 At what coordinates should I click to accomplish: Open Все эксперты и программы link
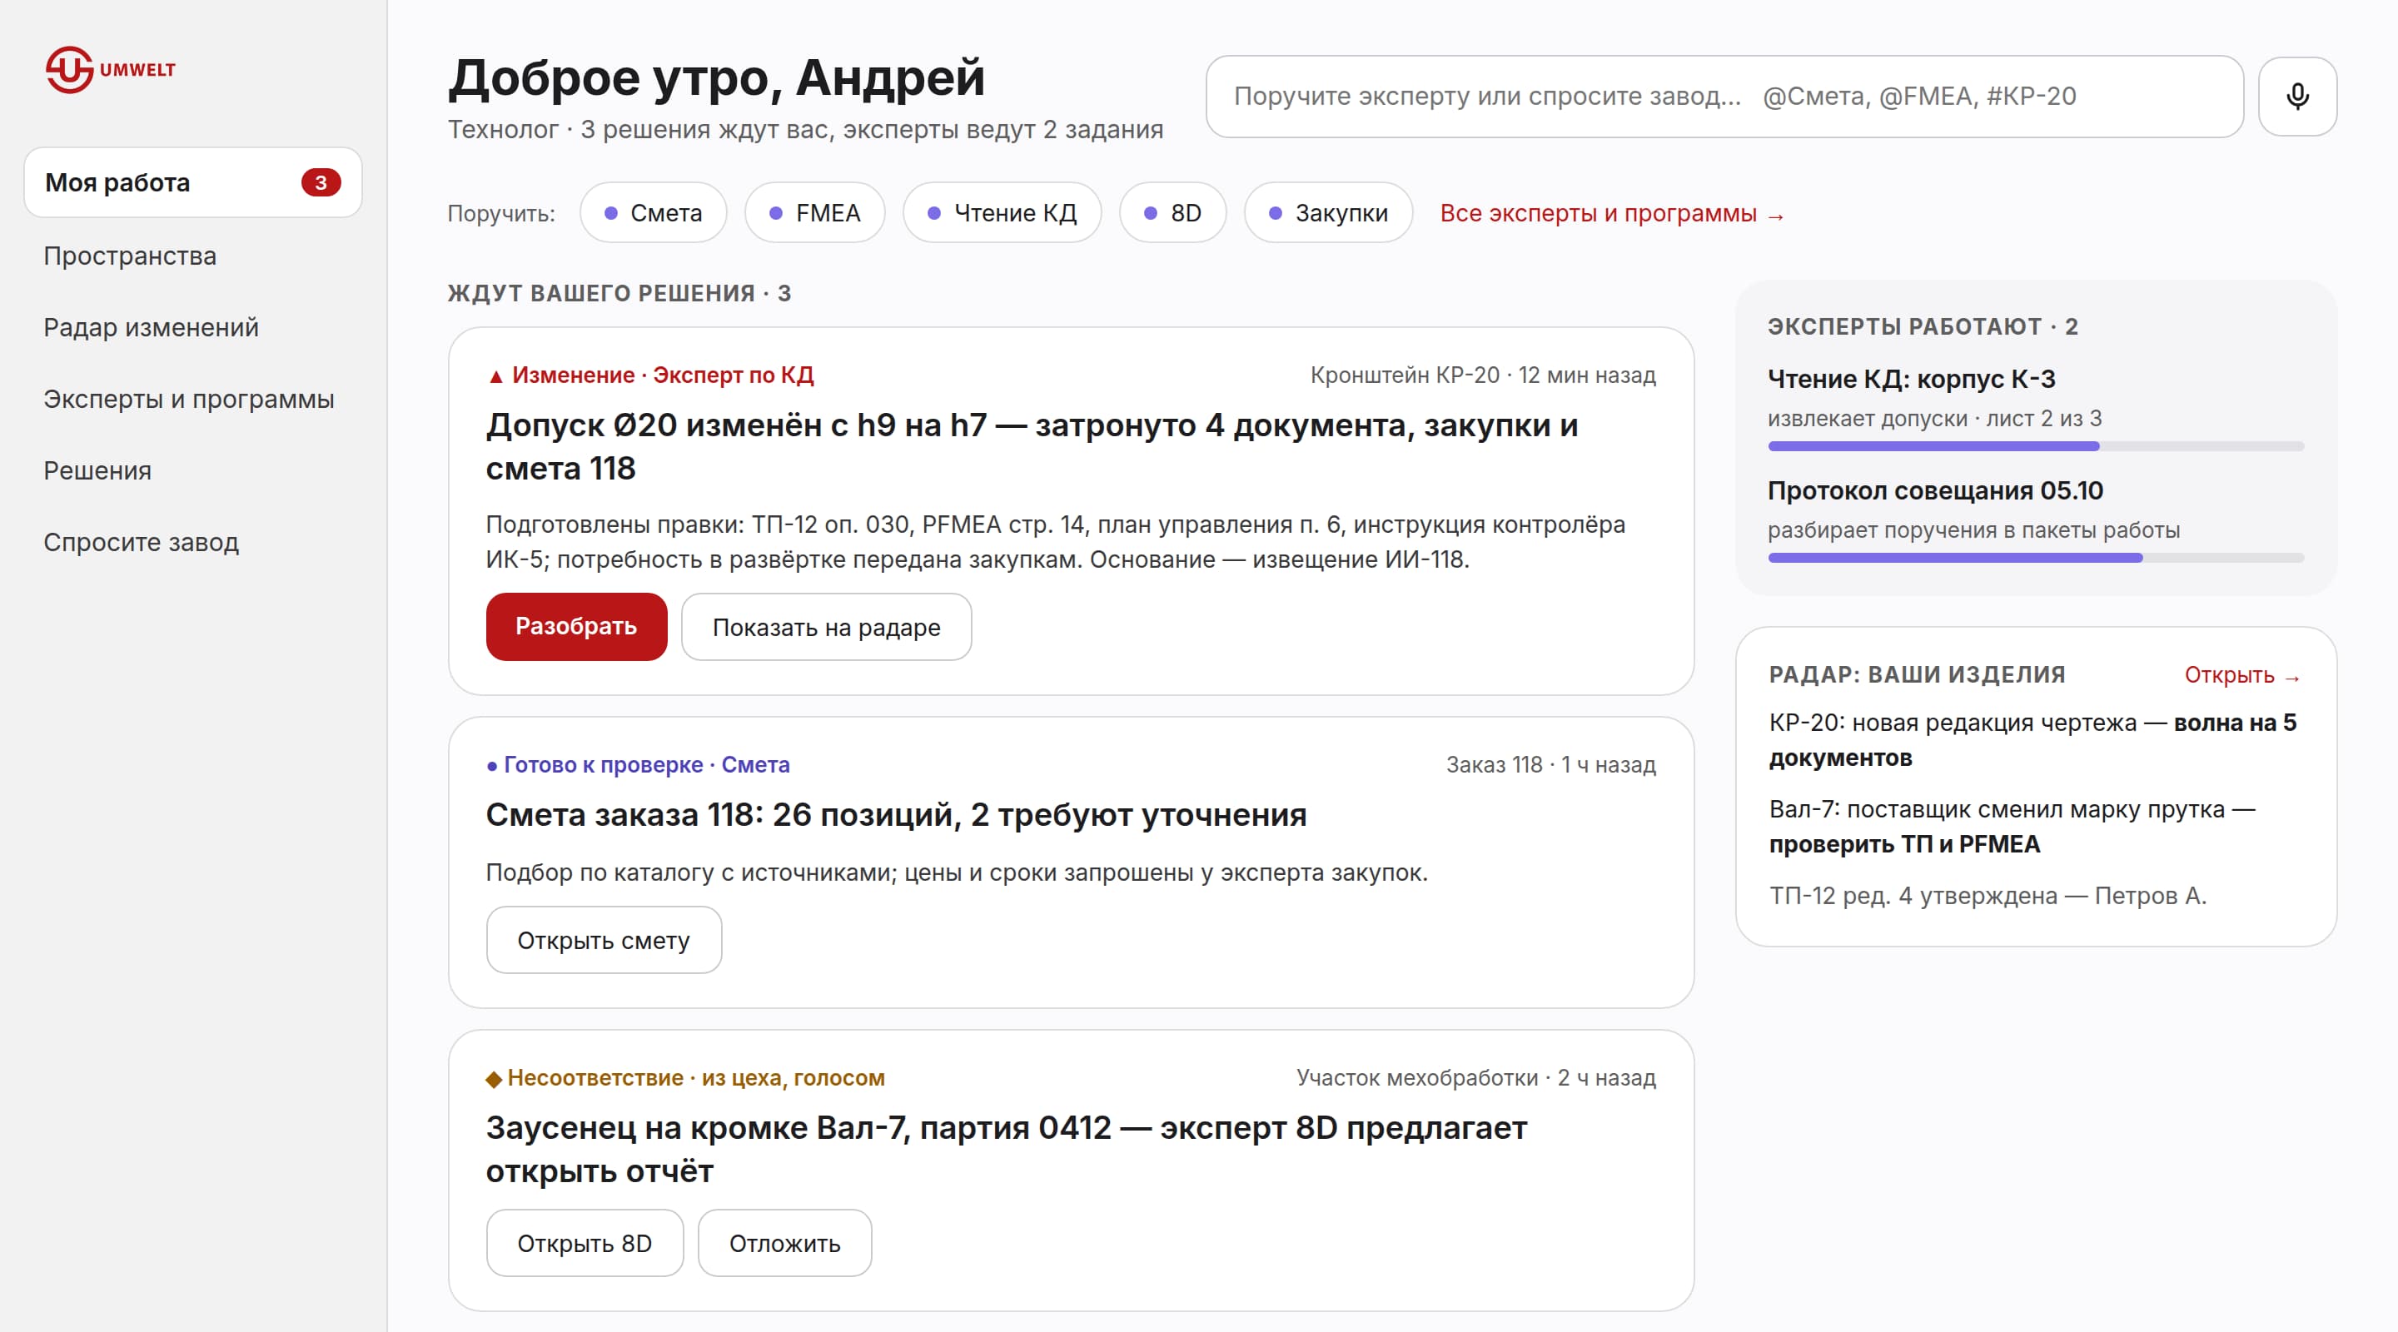coord(1612,214)
